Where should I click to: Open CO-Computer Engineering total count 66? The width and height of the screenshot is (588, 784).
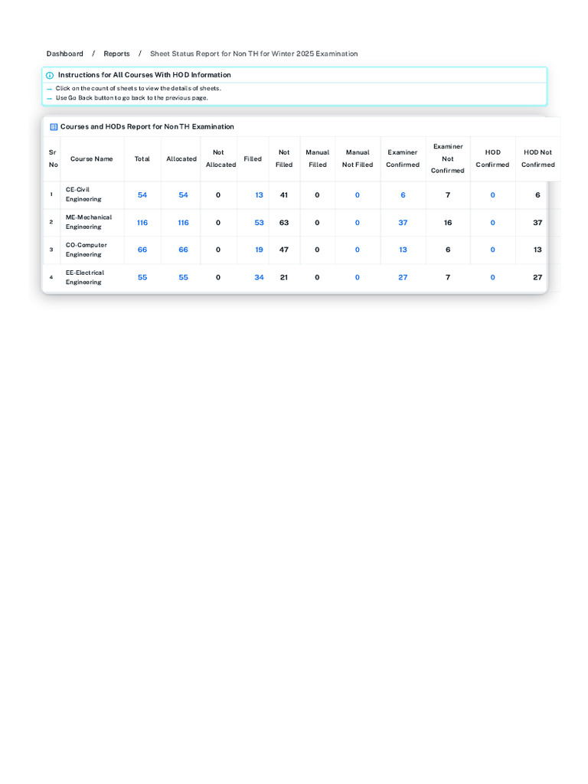[x=142, y=250]
